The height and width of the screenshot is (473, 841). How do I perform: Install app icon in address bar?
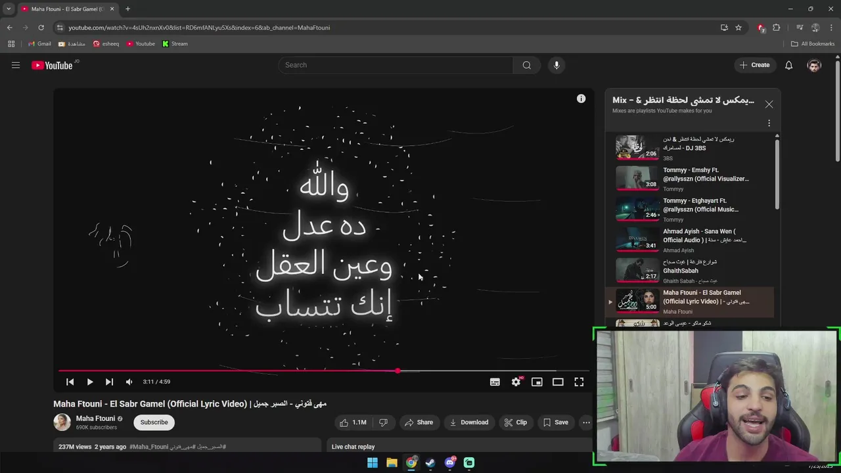coord(724,28)
